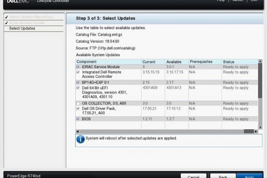Viewport: 267px width, 178px height.
Task: Click the table's scroll down arrow
Action: 260,127
